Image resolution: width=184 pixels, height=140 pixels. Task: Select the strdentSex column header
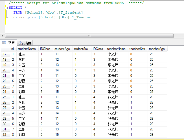82,49
